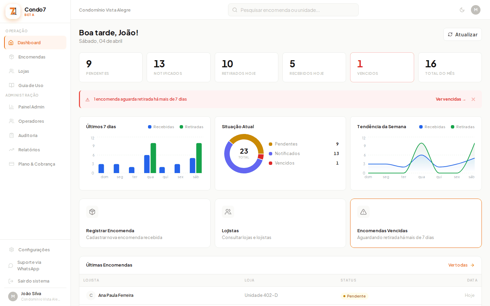The height and width of the screenshot is (306, 490).
Task: Dismiss the overdue packages alert
Action: pos(473,99)
